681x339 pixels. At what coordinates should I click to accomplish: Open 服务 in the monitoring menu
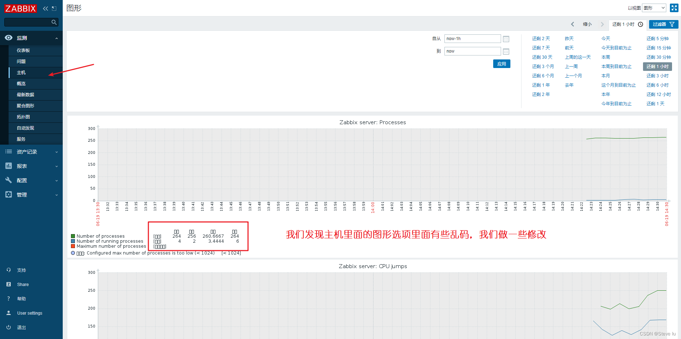coord(21,139)
